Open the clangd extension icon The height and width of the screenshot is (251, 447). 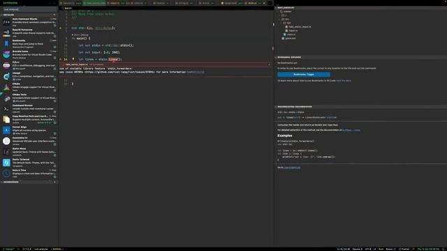[x=6, y=76]
